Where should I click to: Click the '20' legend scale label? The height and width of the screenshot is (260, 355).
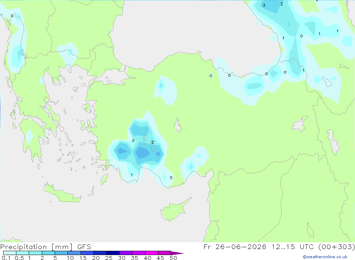(x=96, y=258)
